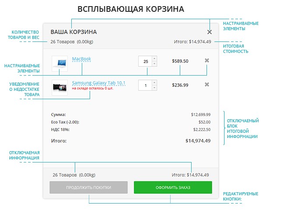Increase Samsung Galaxy Tab quantity with up arrow
The image size is (294, 211).
point(154,82)
